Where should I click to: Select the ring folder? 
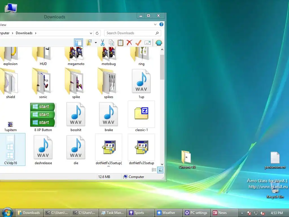141,56
